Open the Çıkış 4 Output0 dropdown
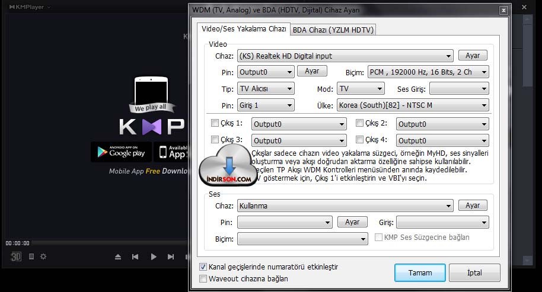 pyautogui.click(x=442, y=140)
